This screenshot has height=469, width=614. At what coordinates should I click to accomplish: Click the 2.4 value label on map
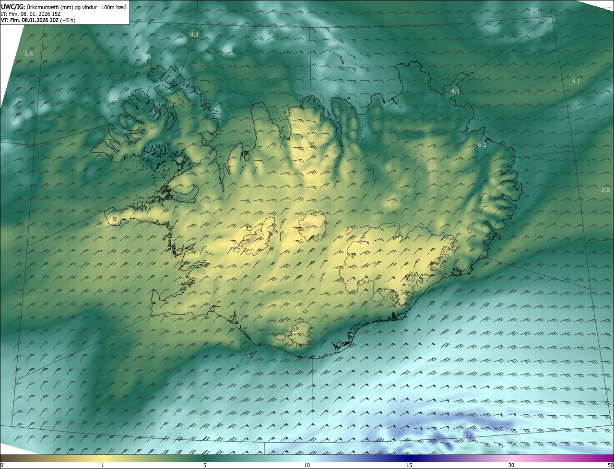(432, 166)
